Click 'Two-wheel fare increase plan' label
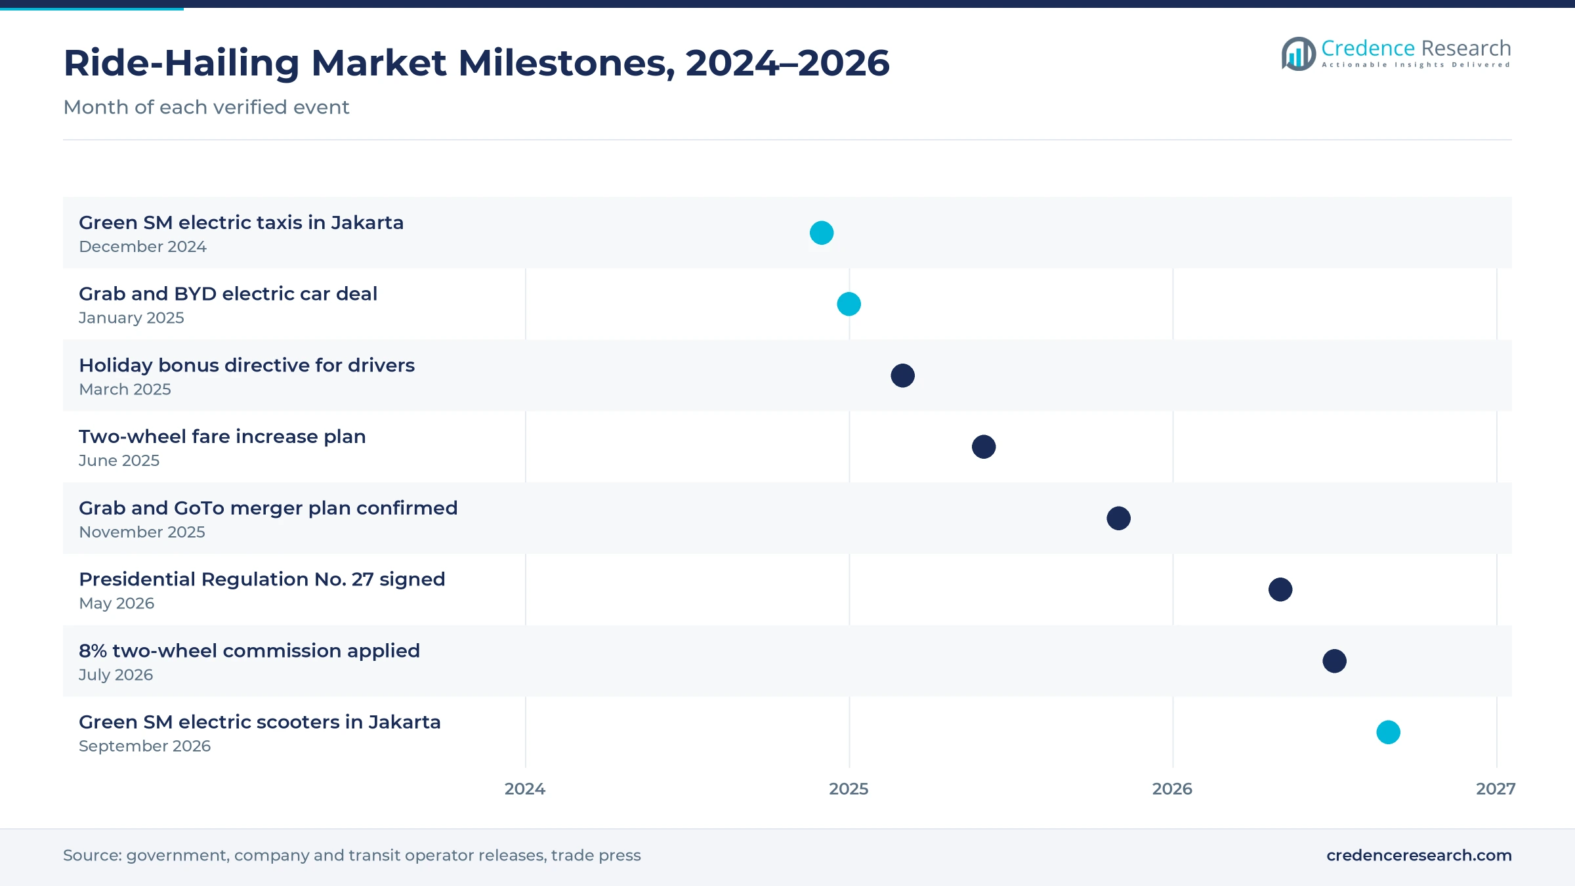 click(222, 436)
